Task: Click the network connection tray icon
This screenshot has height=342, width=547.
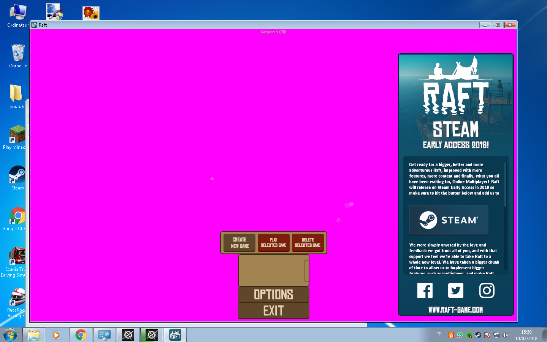Action: tap(496, 335)
